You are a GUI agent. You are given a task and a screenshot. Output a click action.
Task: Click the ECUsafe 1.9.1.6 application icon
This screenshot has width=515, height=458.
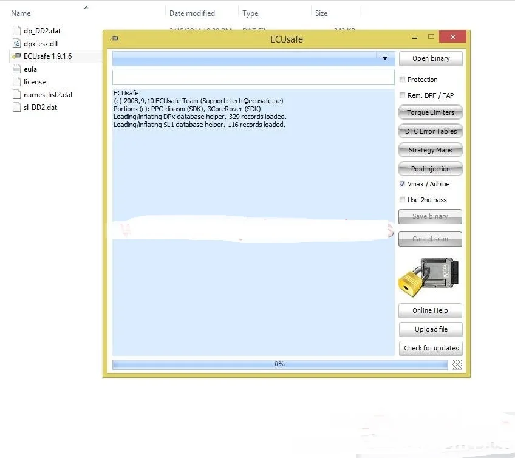[x=16, y=56]
